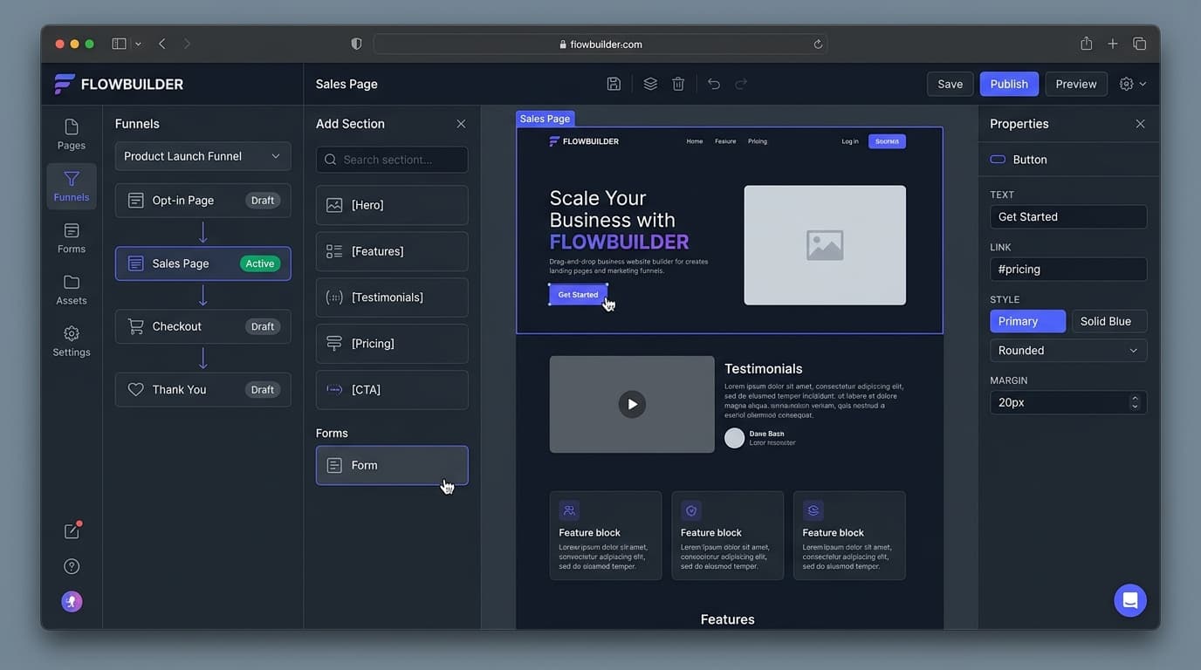Select the Opt-in Page in the funnel list
1201x670 pixels.
click(x=202, y=200)
